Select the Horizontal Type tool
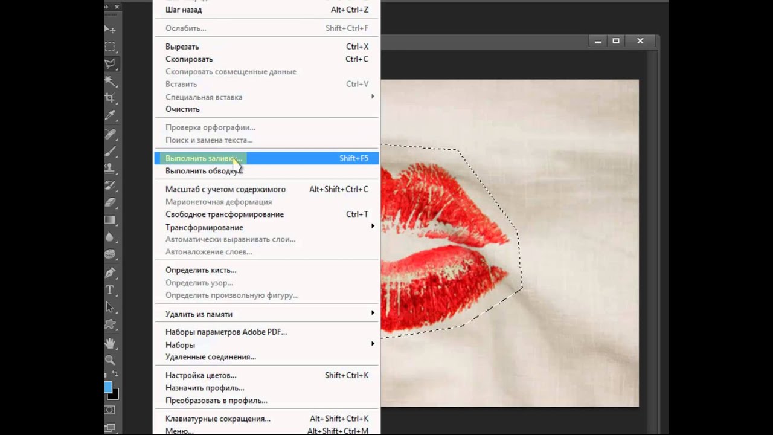 [x=111, y=290]
